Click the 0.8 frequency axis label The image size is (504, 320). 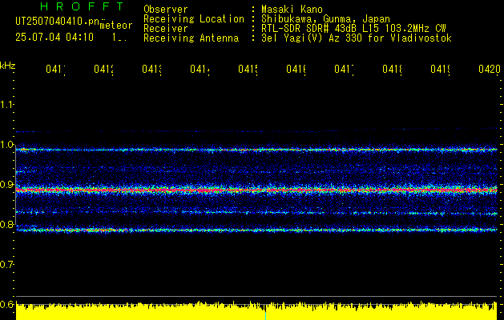pyautogui.click(x=6, y=224)
